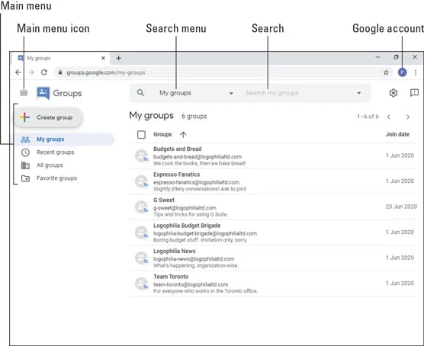The width and height of the screenshot is (424, 346).
Task: Close the My groups browser tab
Action: tap(103, 58)
